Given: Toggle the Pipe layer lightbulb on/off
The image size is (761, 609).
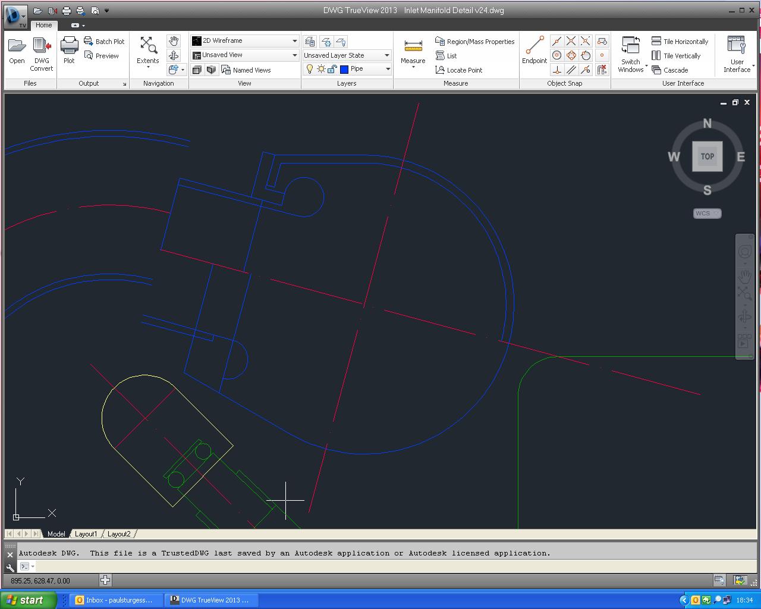Looking at the screenshot, I should (309, 69).
